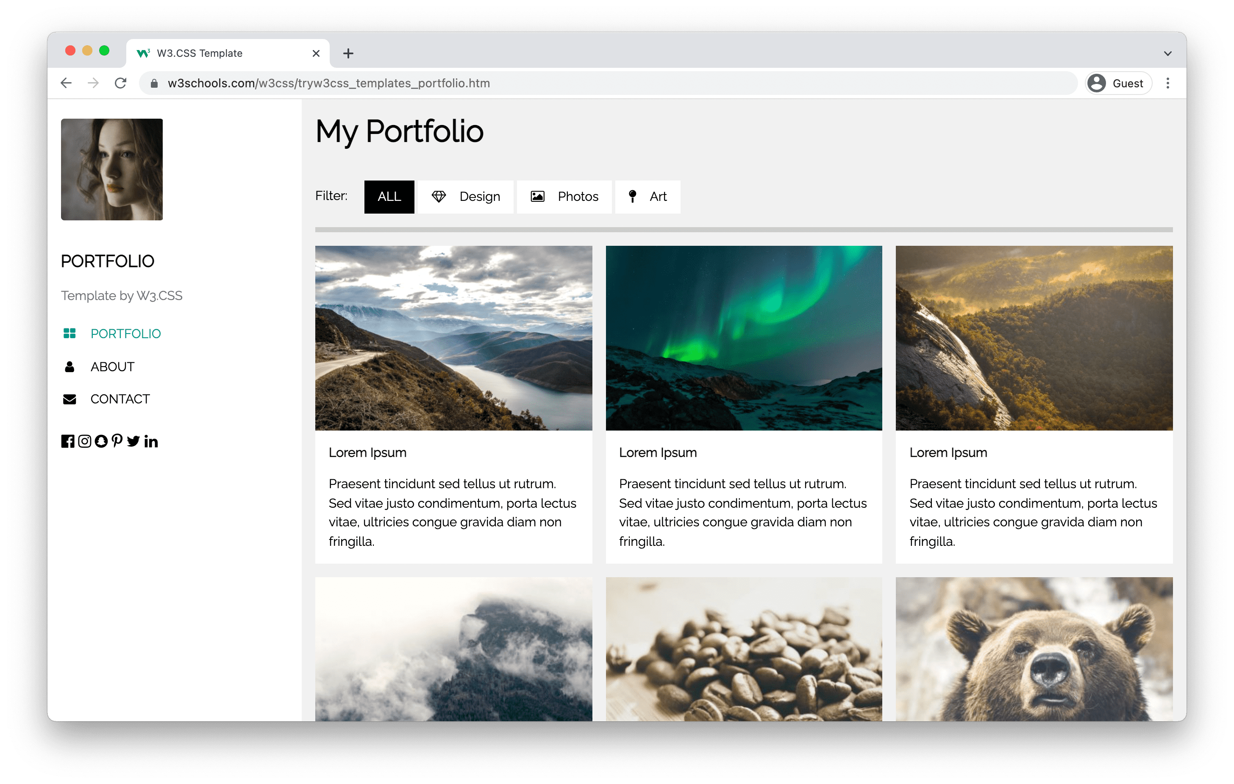Select the ALL filter button

(389, 196)
